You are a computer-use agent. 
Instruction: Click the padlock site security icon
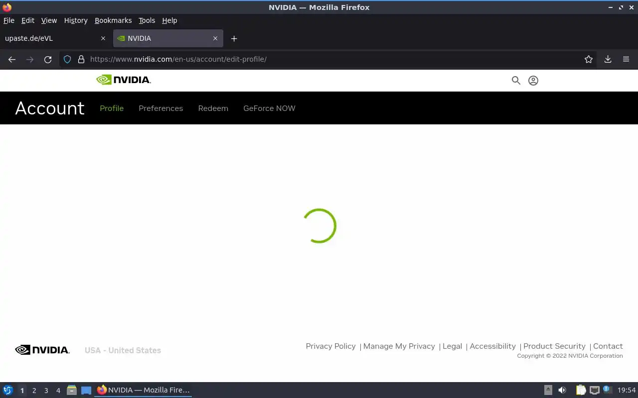pos(81,59)
